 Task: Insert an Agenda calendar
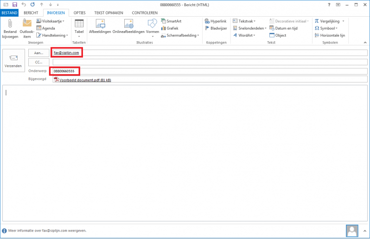(x=46, y=28)
